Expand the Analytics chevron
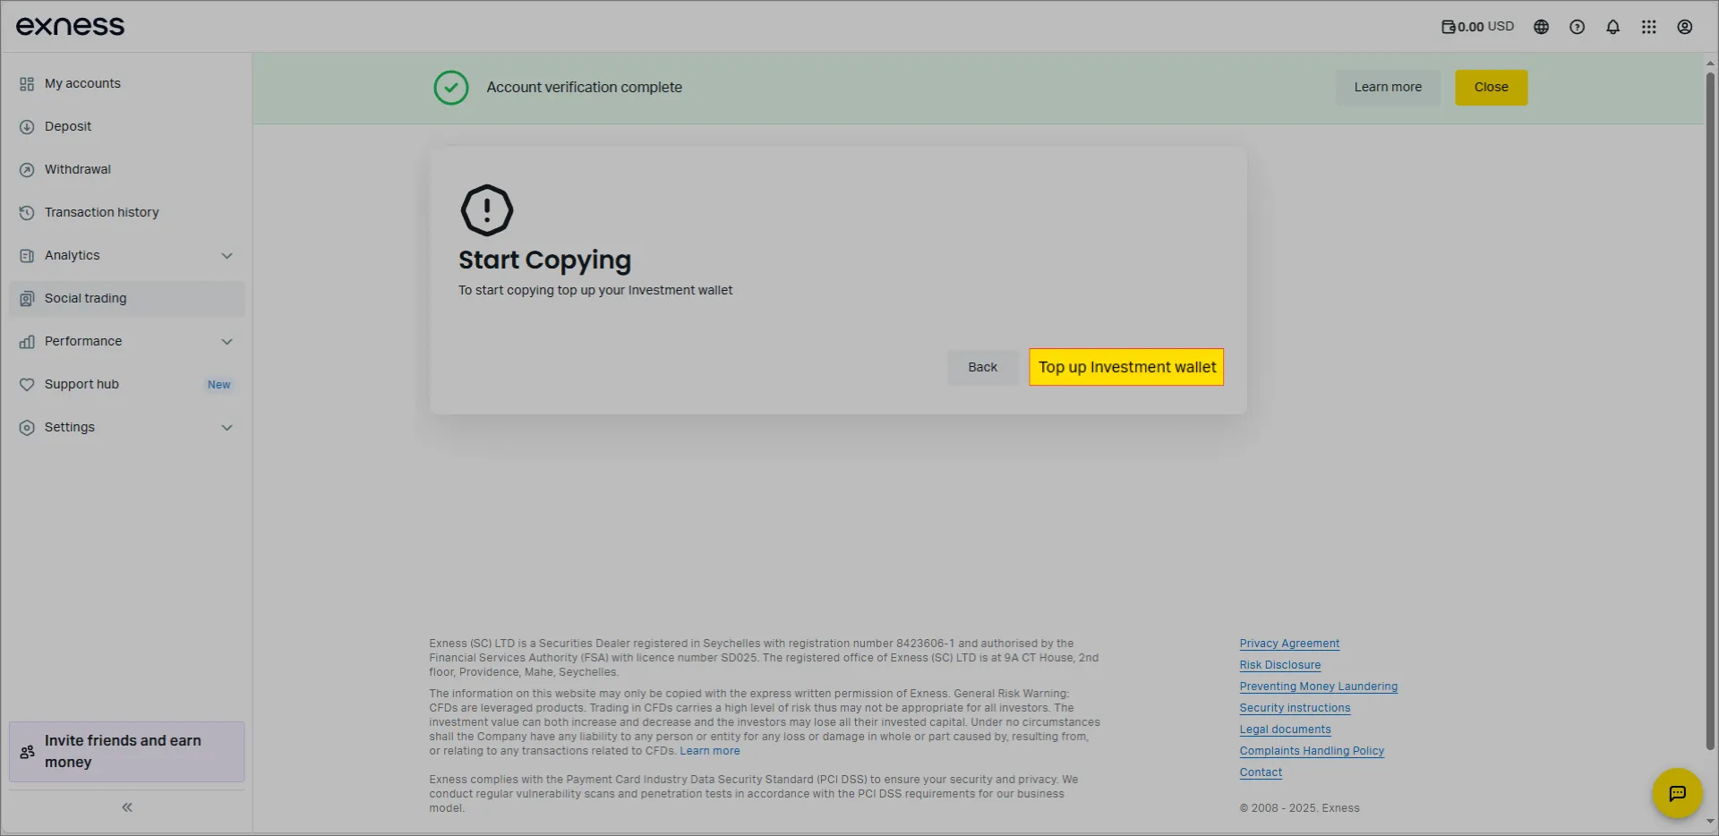Viewport: 1719px width, 836px height. 227,255
